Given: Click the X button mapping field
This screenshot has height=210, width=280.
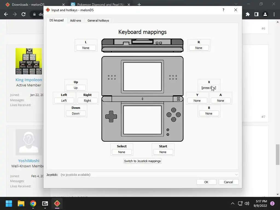Looking at the screenshot, I should pos(209,88).
